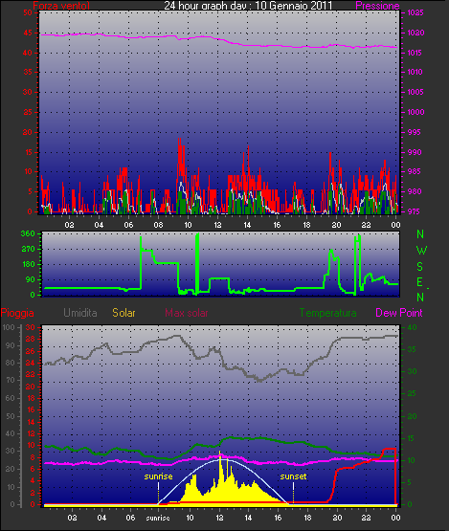
Task: Click the 995 pressure axis value
Action: click(414, 132)
